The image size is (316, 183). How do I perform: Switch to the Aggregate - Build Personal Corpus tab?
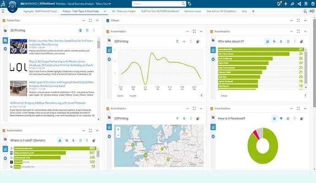(x=40, y=11)
